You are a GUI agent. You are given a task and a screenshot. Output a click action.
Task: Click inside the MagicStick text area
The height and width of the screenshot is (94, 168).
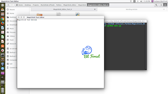pos(61,54)
